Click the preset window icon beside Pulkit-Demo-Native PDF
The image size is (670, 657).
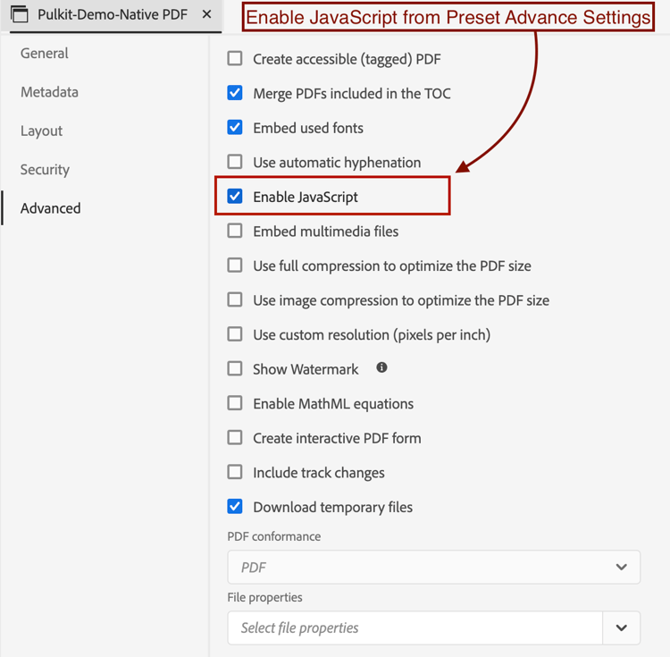pos(20,14)
